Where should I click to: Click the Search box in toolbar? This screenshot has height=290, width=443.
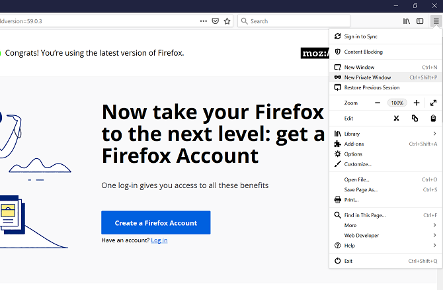point(294,21)
